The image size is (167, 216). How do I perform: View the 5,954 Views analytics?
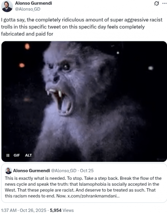pyautogui.click(x=62, y=210)
